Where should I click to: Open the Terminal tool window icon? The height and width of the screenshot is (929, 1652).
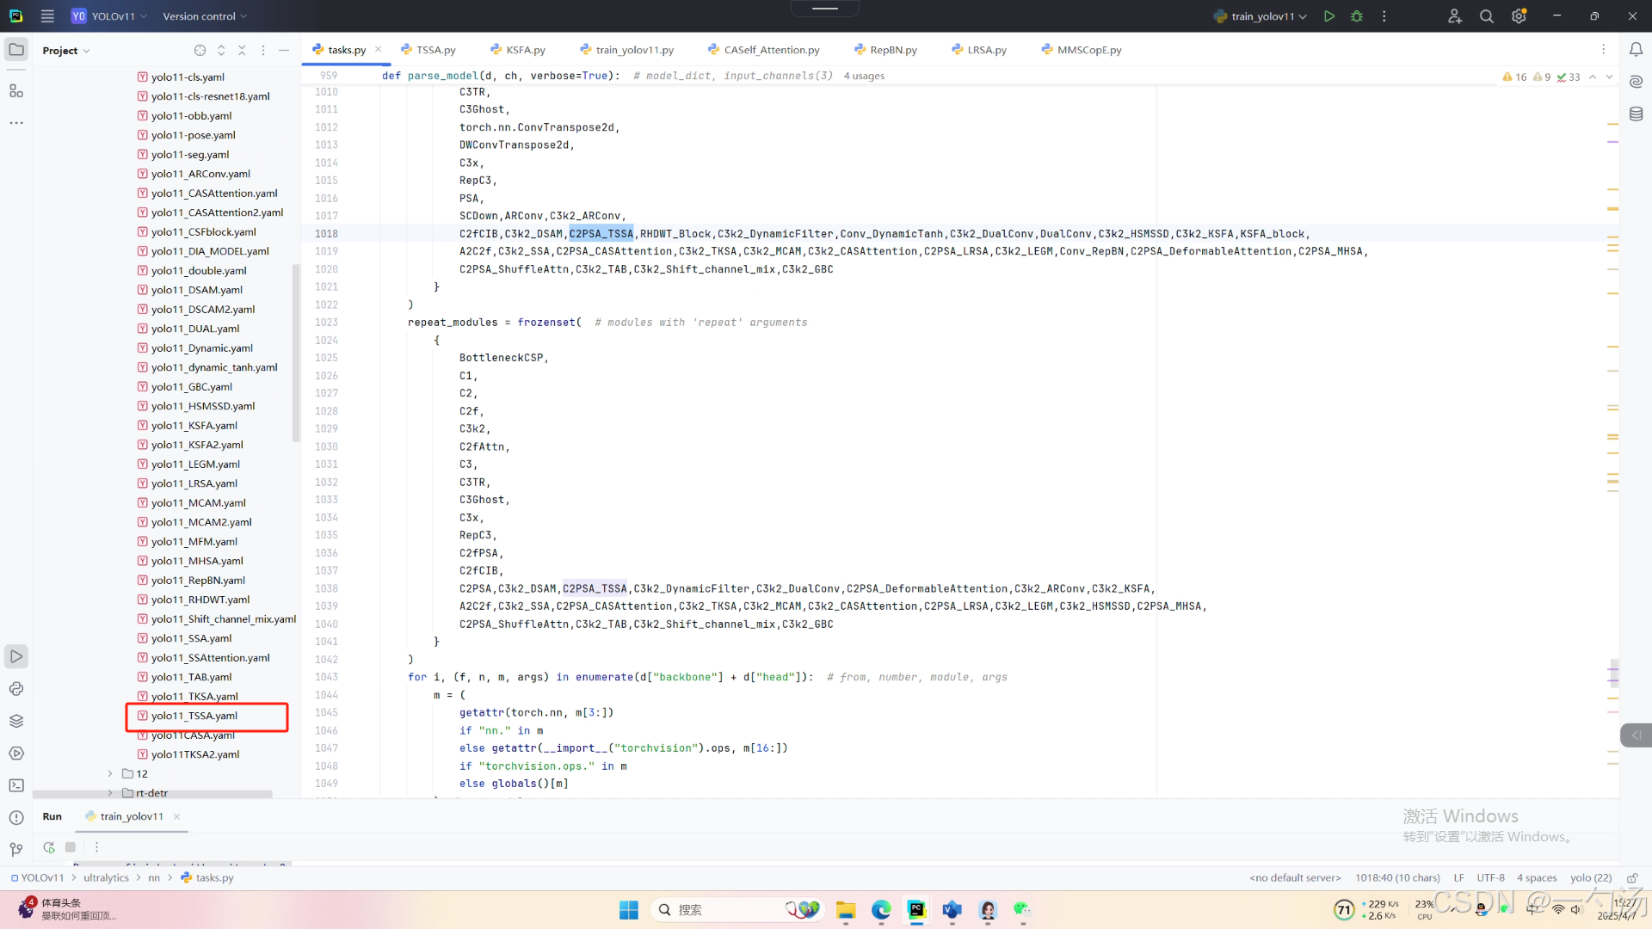(16, 785)
